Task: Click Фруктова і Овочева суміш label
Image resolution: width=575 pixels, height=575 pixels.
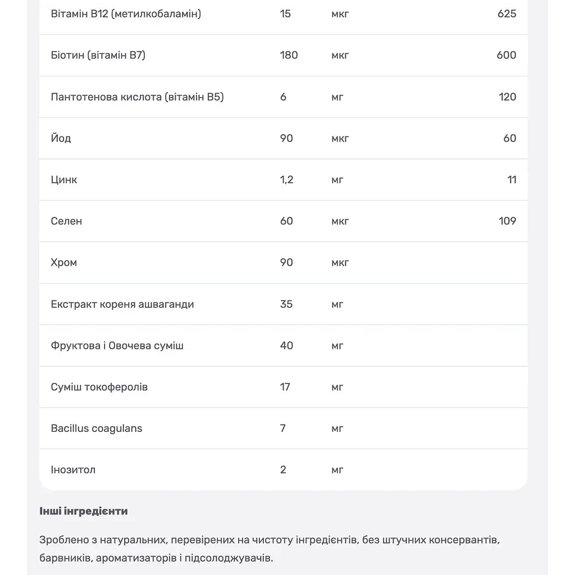Action: 117,345
